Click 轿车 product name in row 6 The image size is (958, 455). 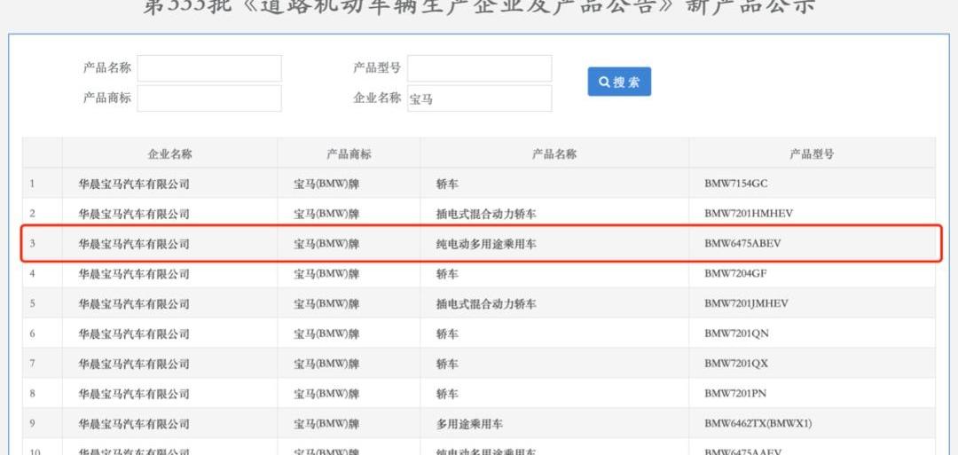447,333
